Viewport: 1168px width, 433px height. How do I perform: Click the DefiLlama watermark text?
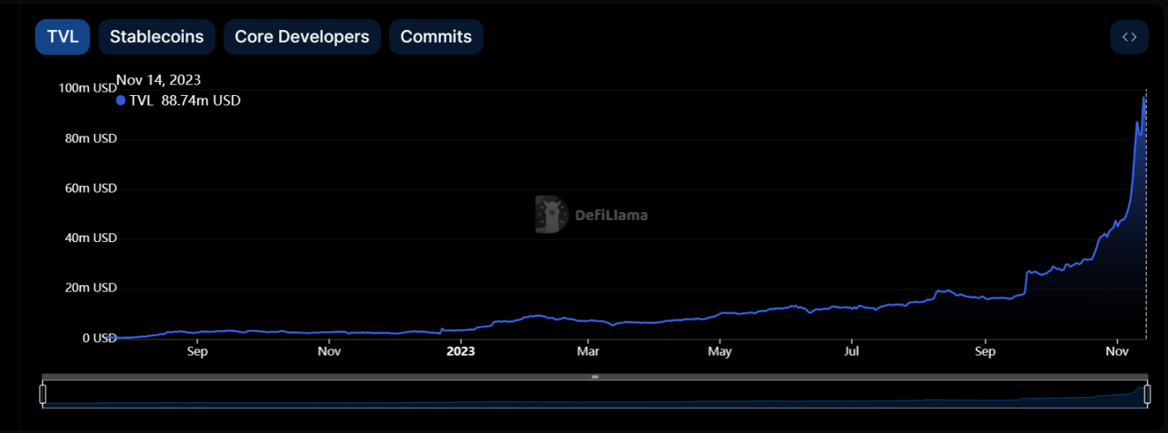(x=611, y=215)
